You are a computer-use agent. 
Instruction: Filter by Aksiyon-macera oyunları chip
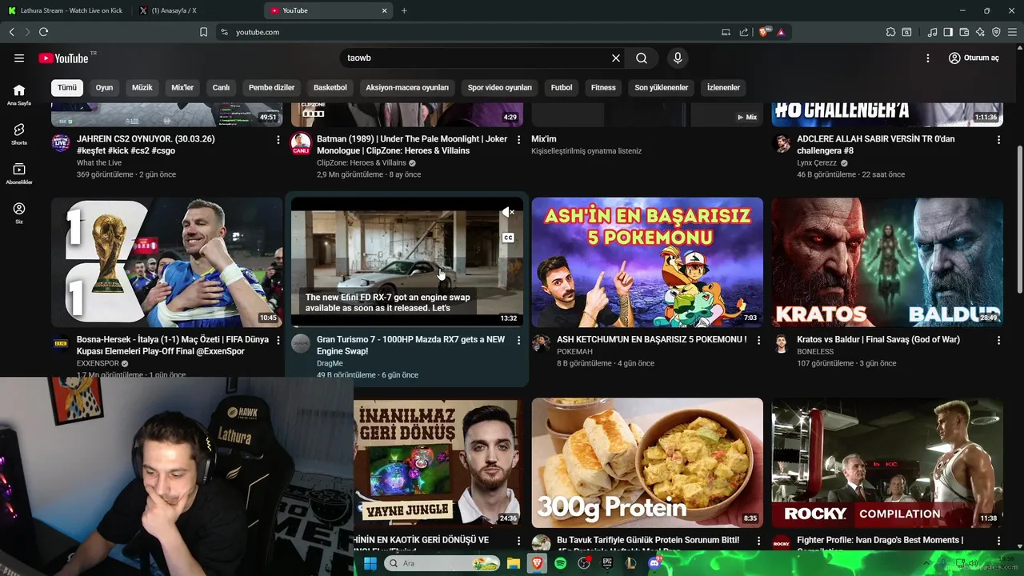coord(407,87)
